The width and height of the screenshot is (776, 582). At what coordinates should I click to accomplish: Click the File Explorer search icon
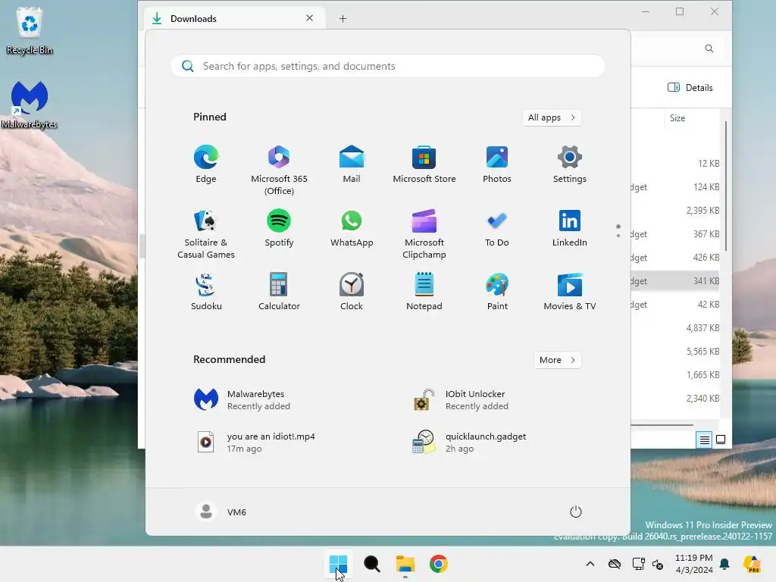pos(709,48)
